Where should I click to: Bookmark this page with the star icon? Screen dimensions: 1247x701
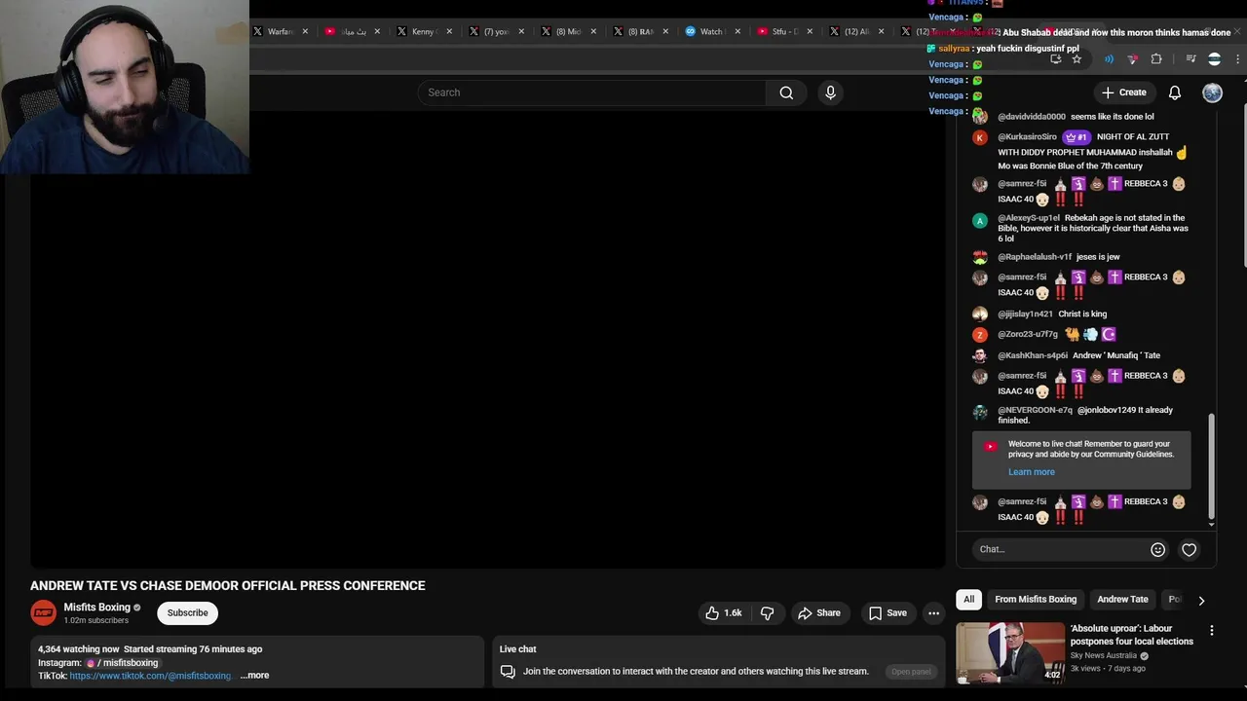pyautogui.click(x=1077, y=59)
